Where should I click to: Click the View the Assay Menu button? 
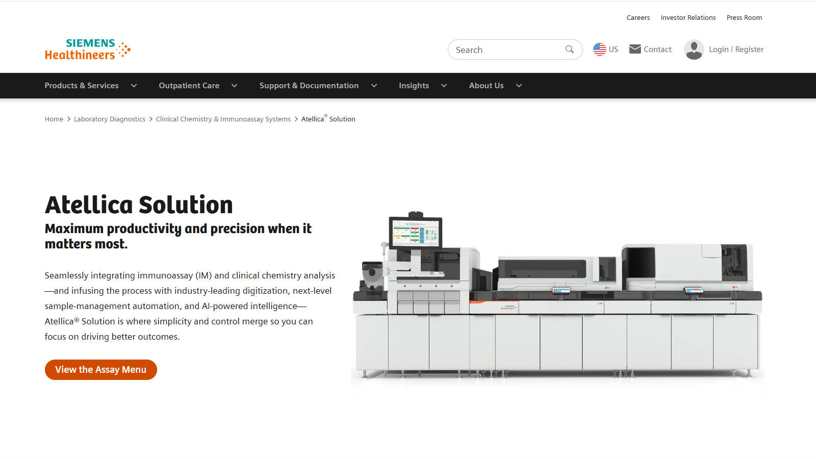click(x=101, y=370)
